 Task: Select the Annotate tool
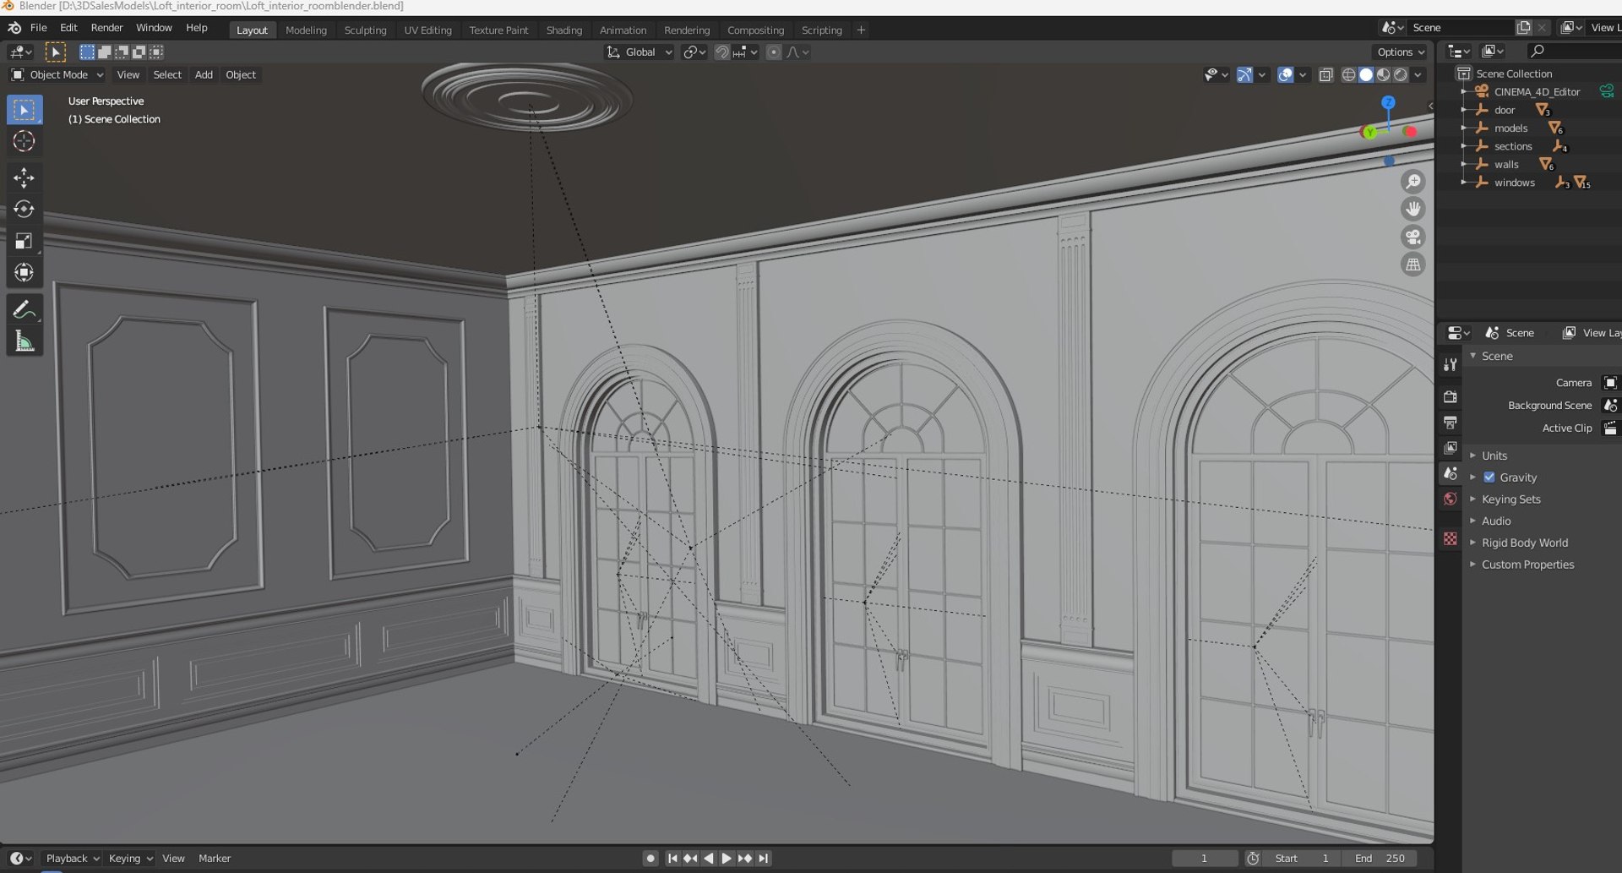(x=24, y=309)
